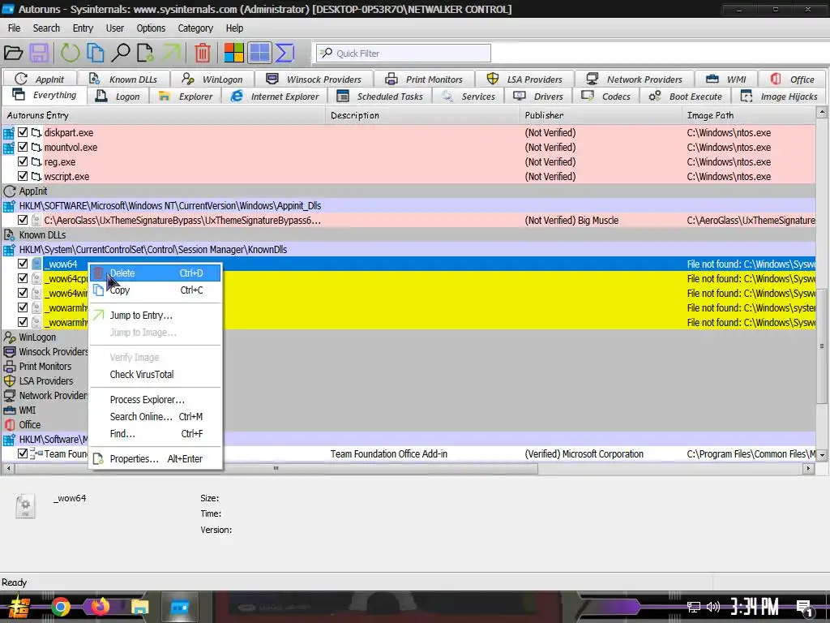The image size is (830, 623).
Task: Click the Save toolbar icon
Action: 39,53
